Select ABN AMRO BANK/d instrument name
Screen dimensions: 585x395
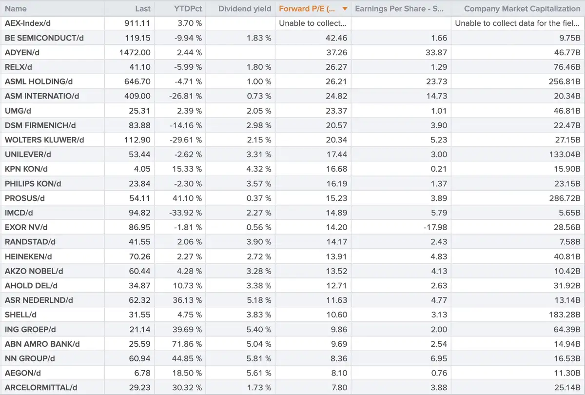coord(42,345)
